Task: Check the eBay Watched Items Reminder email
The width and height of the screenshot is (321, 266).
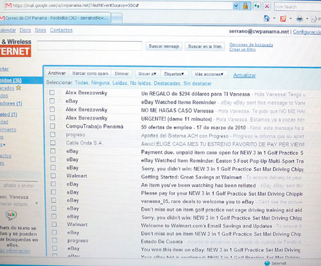Action: [52, 101]
